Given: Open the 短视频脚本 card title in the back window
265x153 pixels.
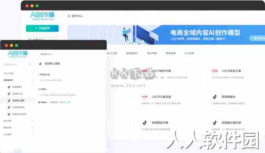Looking at the screenshot, I should pyautogui.click(x=228, y=97).
